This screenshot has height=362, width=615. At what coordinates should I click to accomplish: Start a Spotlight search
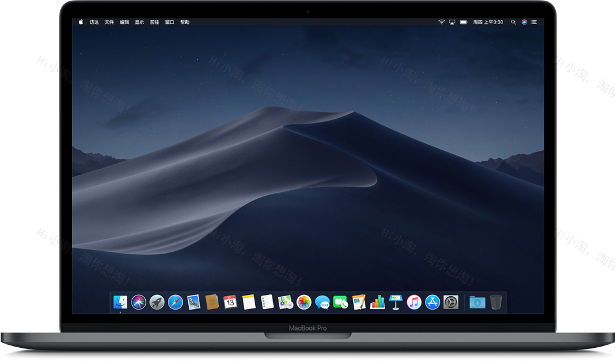[x=513, y=22]
